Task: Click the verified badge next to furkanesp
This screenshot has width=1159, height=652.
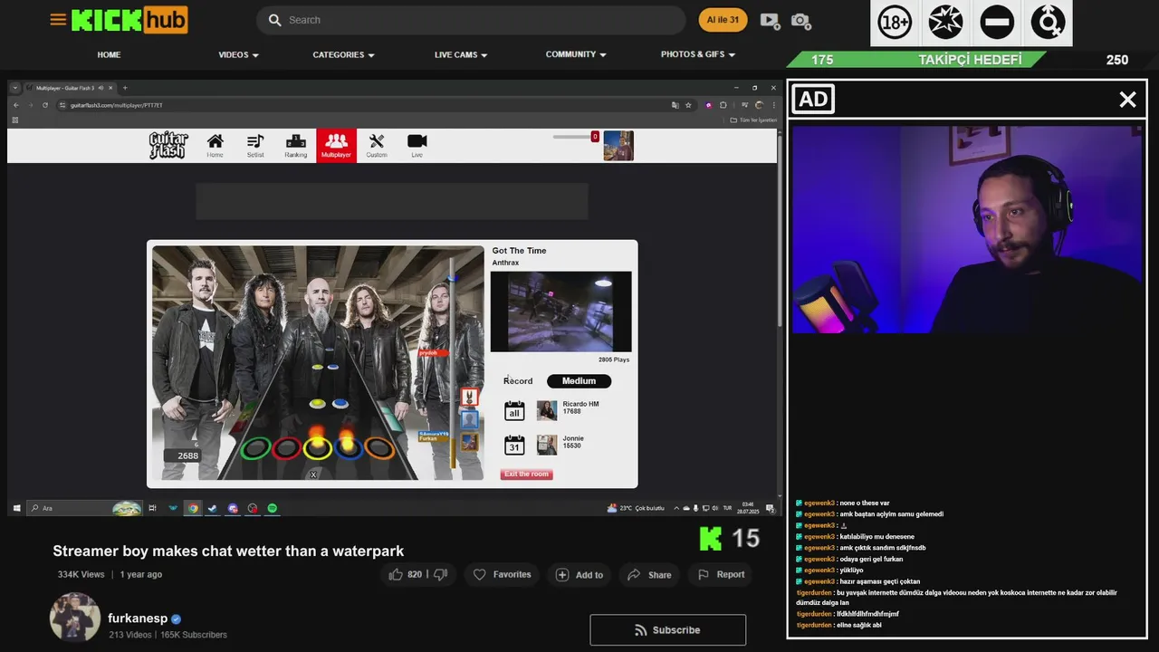Action: coord(177,619)
